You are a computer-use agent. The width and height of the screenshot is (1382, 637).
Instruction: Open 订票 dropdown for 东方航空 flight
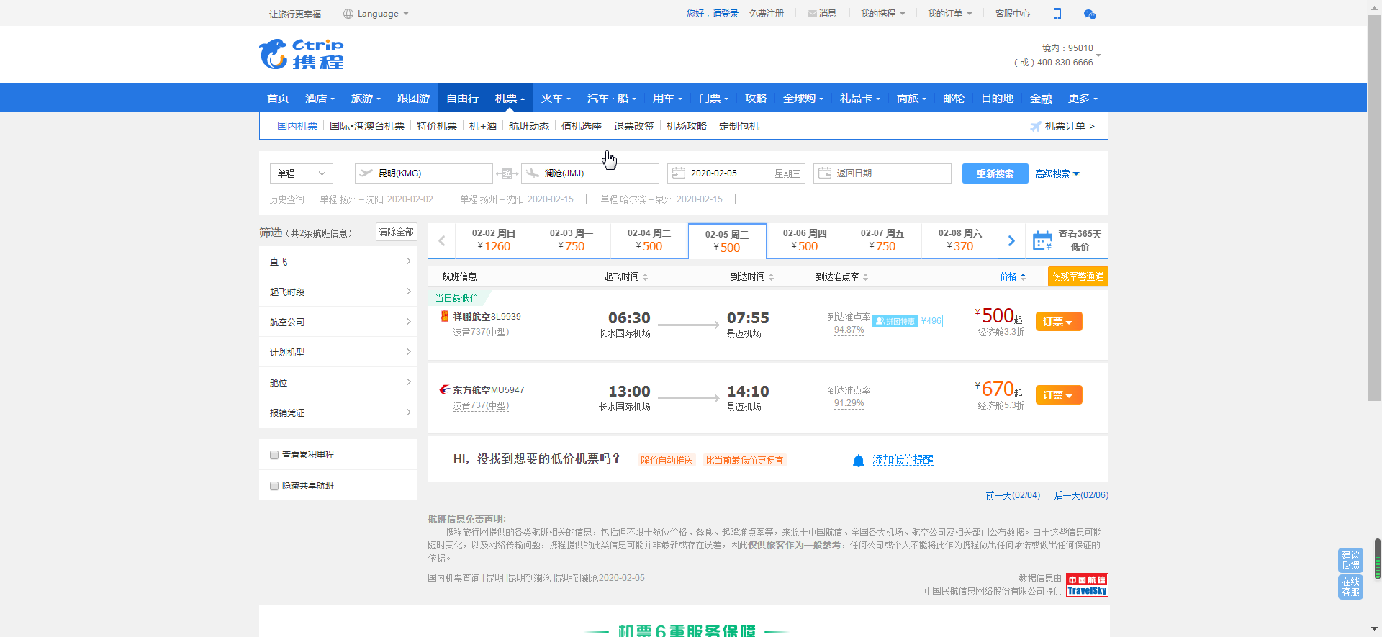point(1059,395)
